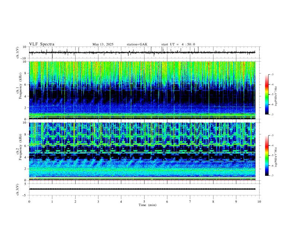The image size is (292, 226).
Task: Click the time axis tick label '9'
Action: tap(236, 202)
